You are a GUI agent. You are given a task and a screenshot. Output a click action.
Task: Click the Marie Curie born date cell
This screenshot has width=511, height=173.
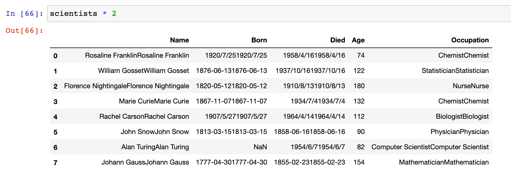click(231, 101)
